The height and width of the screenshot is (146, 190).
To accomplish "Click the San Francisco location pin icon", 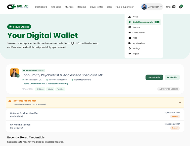I will 23,80.
